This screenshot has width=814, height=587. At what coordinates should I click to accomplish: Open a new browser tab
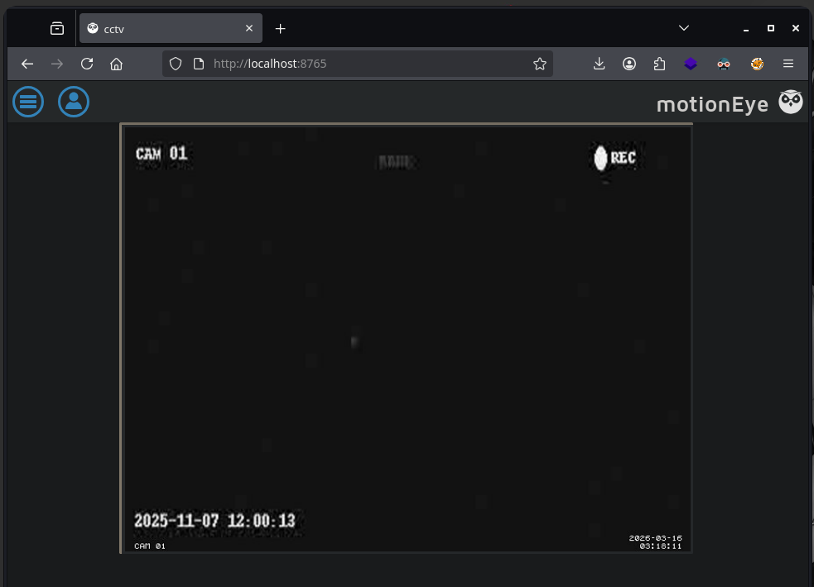coord(281,28)
